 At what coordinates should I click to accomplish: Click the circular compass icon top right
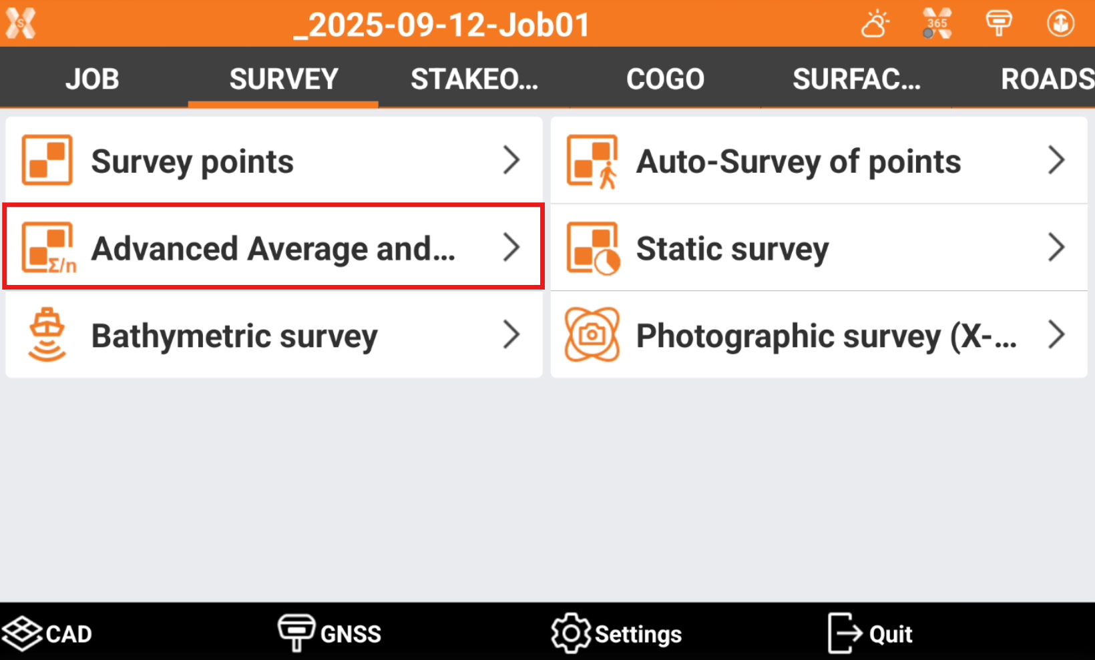[x=1060, y=24]
